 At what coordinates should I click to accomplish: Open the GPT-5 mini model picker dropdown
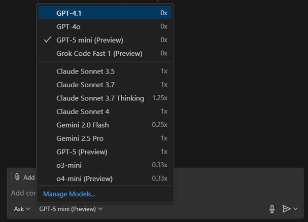tap(71, 209)
